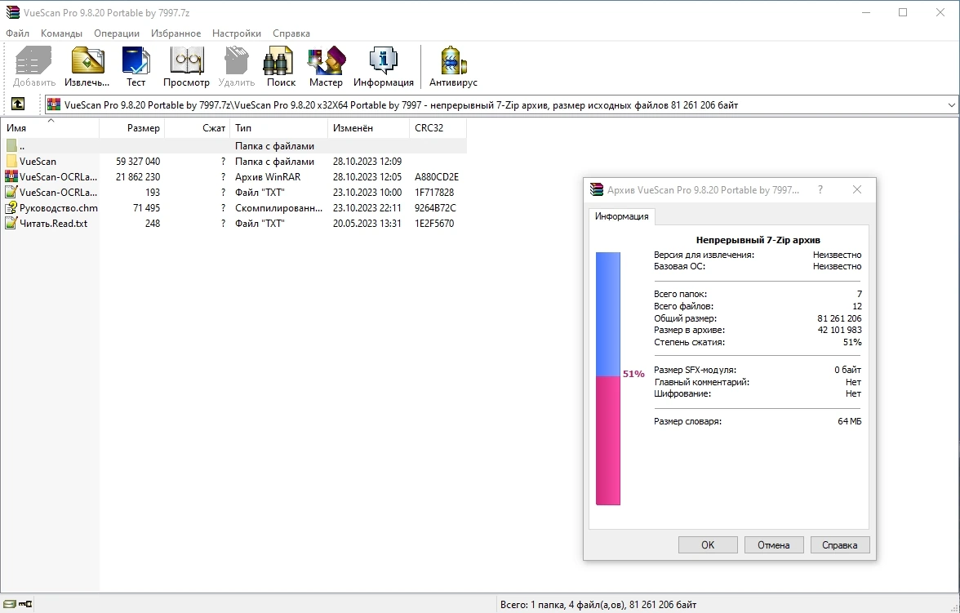The width and height of the screenshot is (960, 613).
Task: Click the Извлечь toolbar icon
Action: pyautogui.click(x=87, y=66)
